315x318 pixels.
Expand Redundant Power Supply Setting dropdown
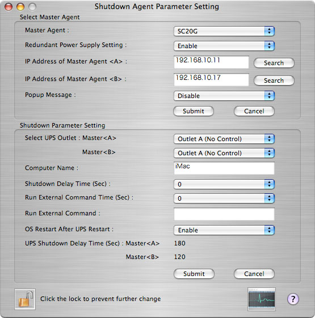tap(224, 46)
